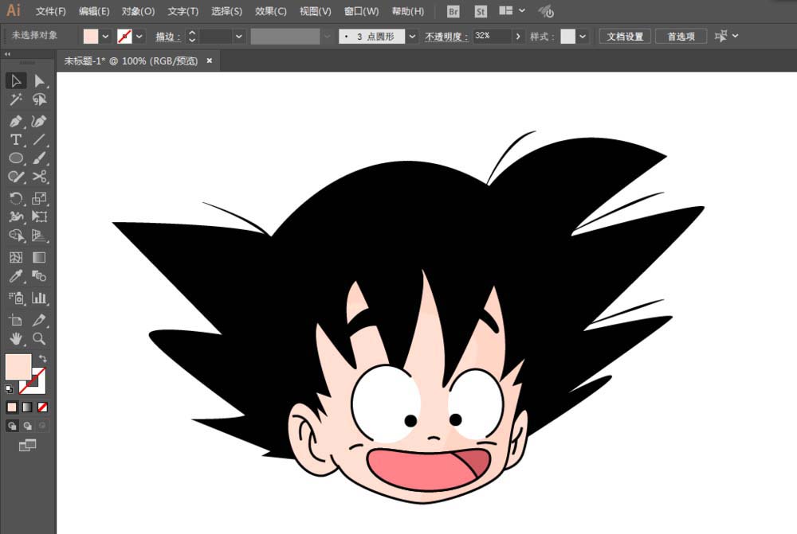Image resolution: width=797 pixels, height=534 pixels.
Task: Select the Gradient tool
Action: tap(39, 257)
